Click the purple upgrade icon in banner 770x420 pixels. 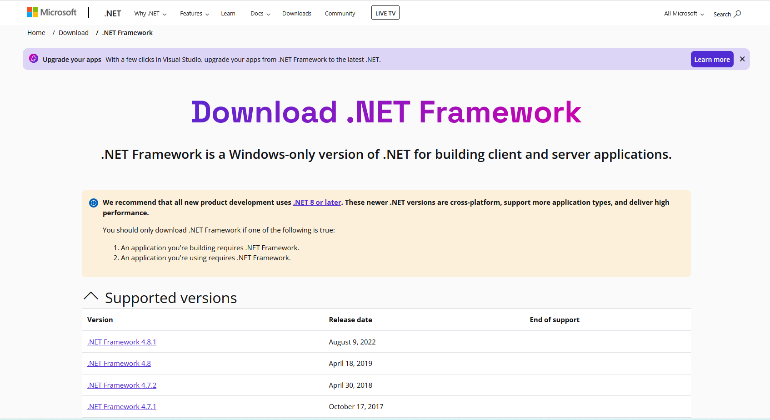click(34, 58)
